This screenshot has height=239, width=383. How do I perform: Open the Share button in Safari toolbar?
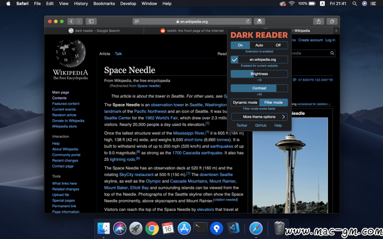click(x=319, y=21)
